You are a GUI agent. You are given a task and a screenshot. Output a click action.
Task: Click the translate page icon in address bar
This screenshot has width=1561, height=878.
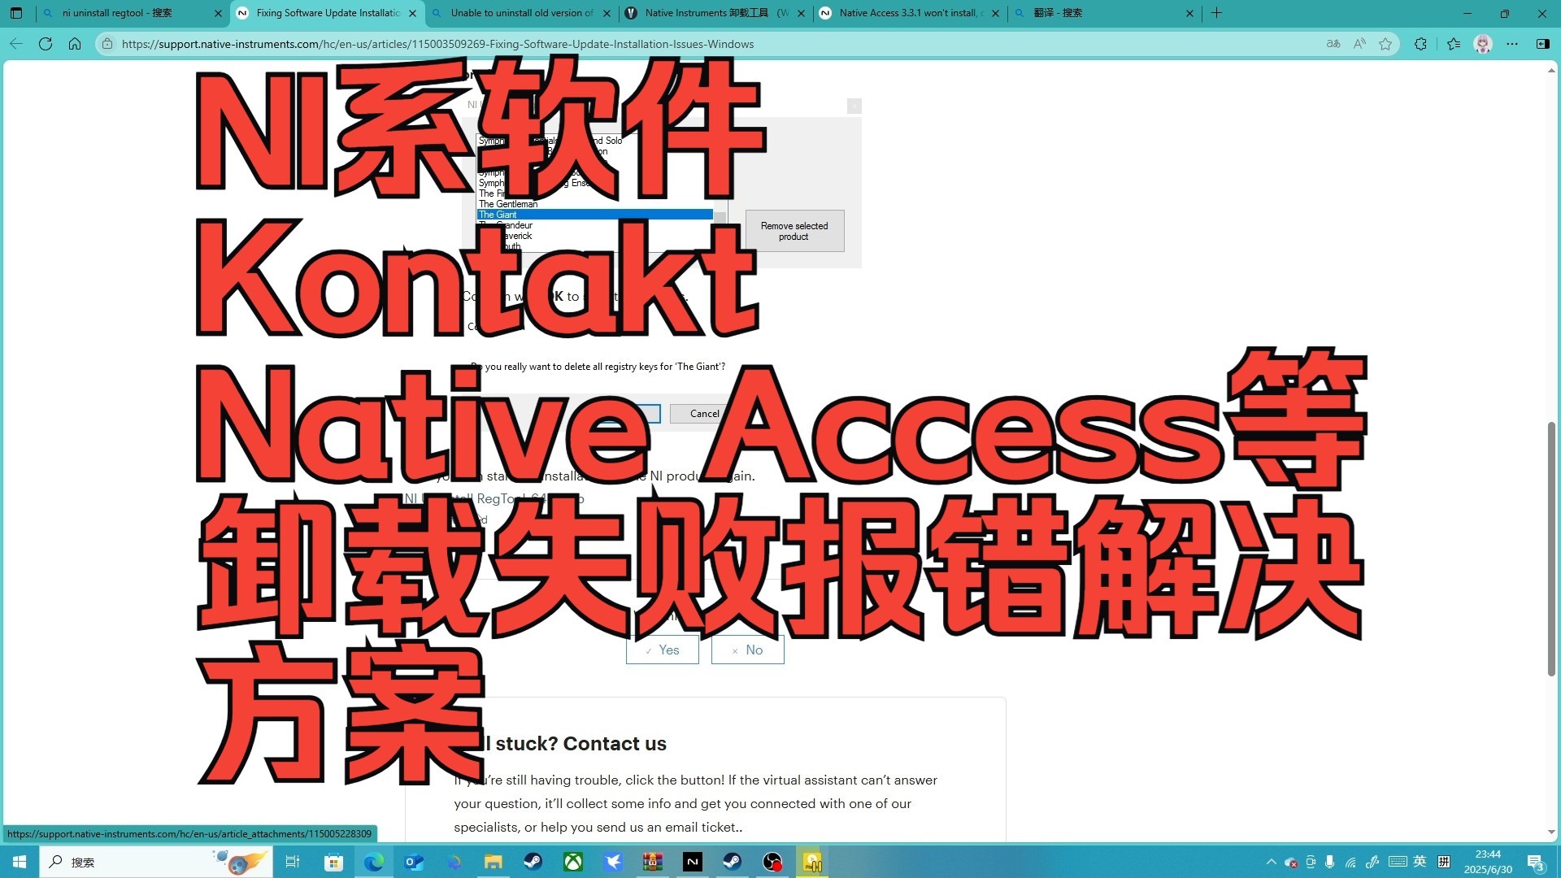tap(1333, 44)
